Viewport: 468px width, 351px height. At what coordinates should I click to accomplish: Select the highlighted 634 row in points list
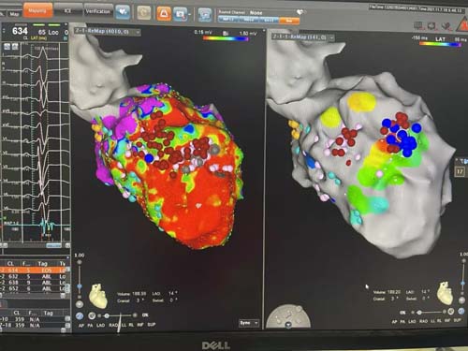coord(35,271)
